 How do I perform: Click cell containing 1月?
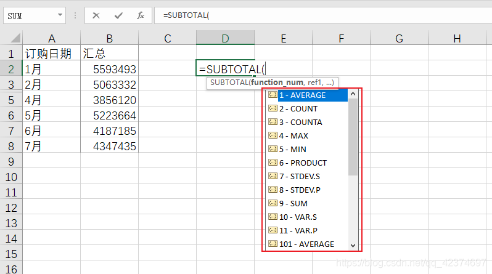pyautogui.click(x=51, y=69)
